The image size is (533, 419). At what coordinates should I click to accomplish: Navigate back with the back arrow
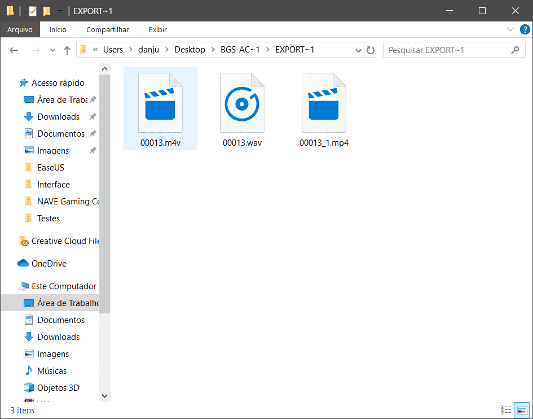pyautogui.click(x=14, y=50)
